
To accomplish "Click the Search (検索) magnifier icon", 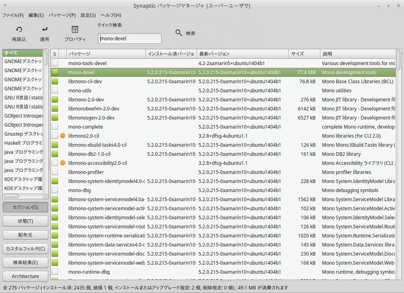I will [179, 33].
